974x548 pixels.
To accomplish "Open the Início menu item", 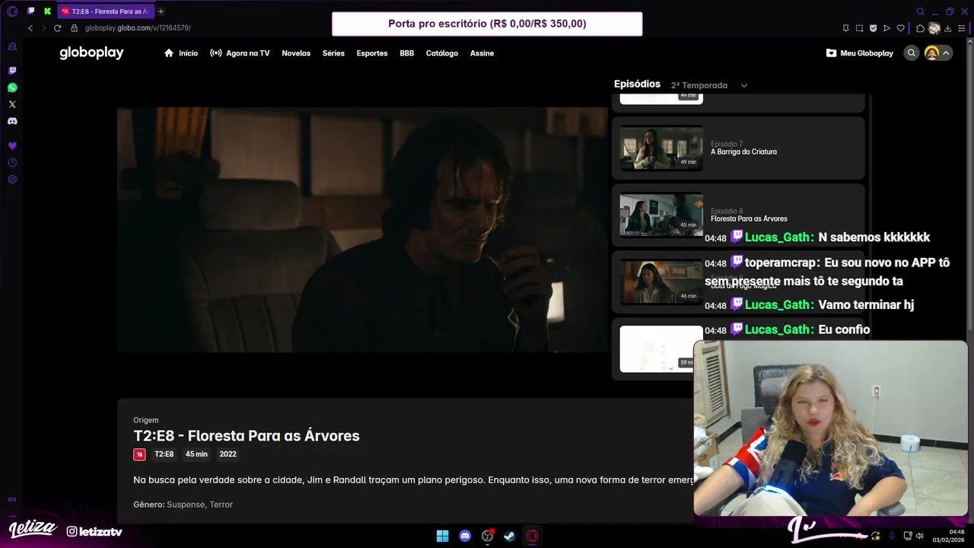I will coord(181,53).
